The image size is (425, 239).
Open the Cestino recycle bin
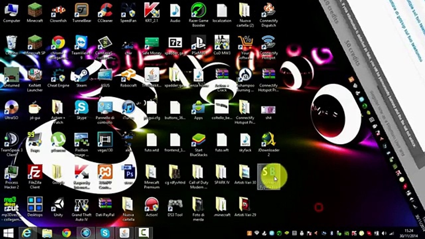[x=12, y=45]
